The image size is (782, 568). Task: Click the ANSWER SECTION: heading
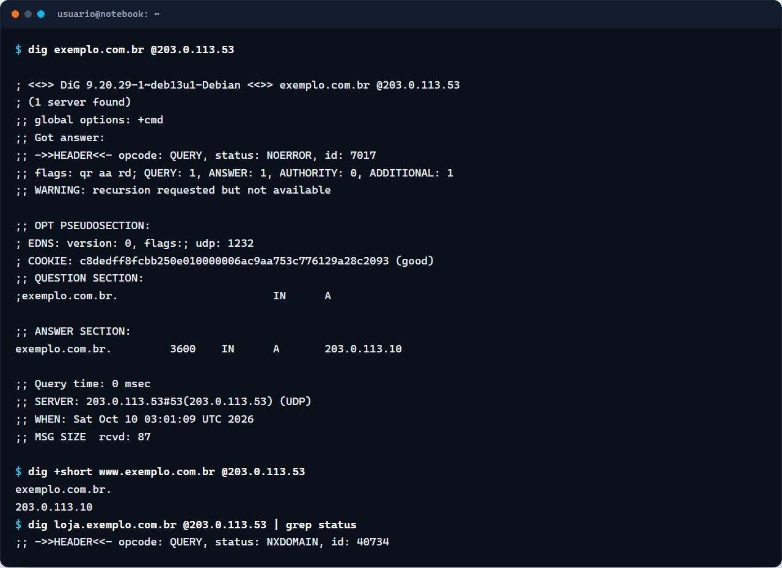click(x=73, y=331)
